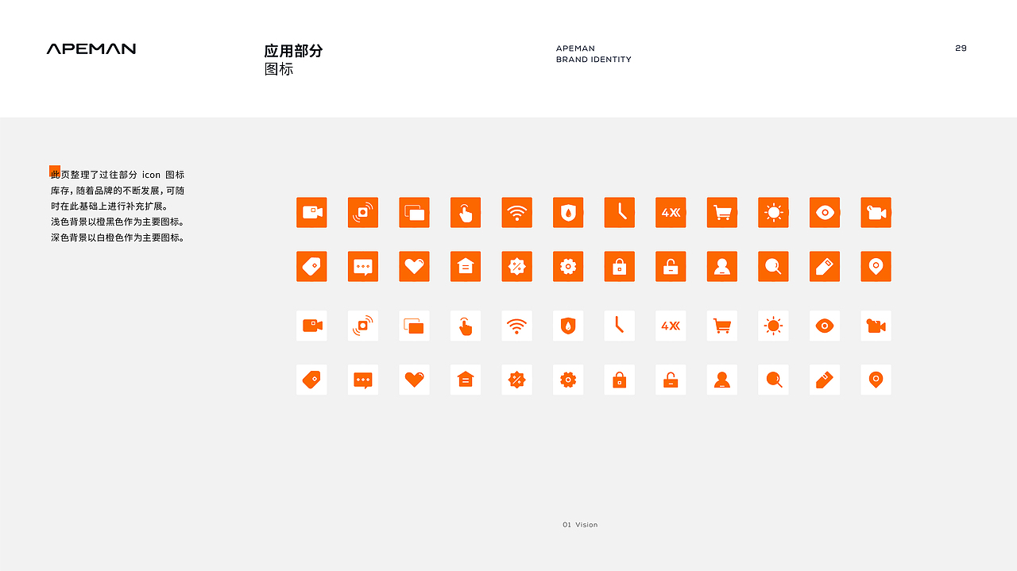The height and width of the screenshot is (571, 1017).
Task: Click the small orange square beside the paragraph
Action: (55, 171)
